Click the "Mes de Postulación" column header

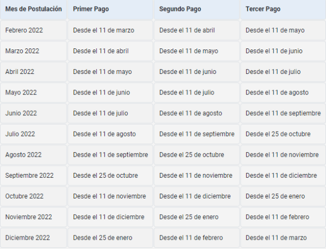(33, 9)
